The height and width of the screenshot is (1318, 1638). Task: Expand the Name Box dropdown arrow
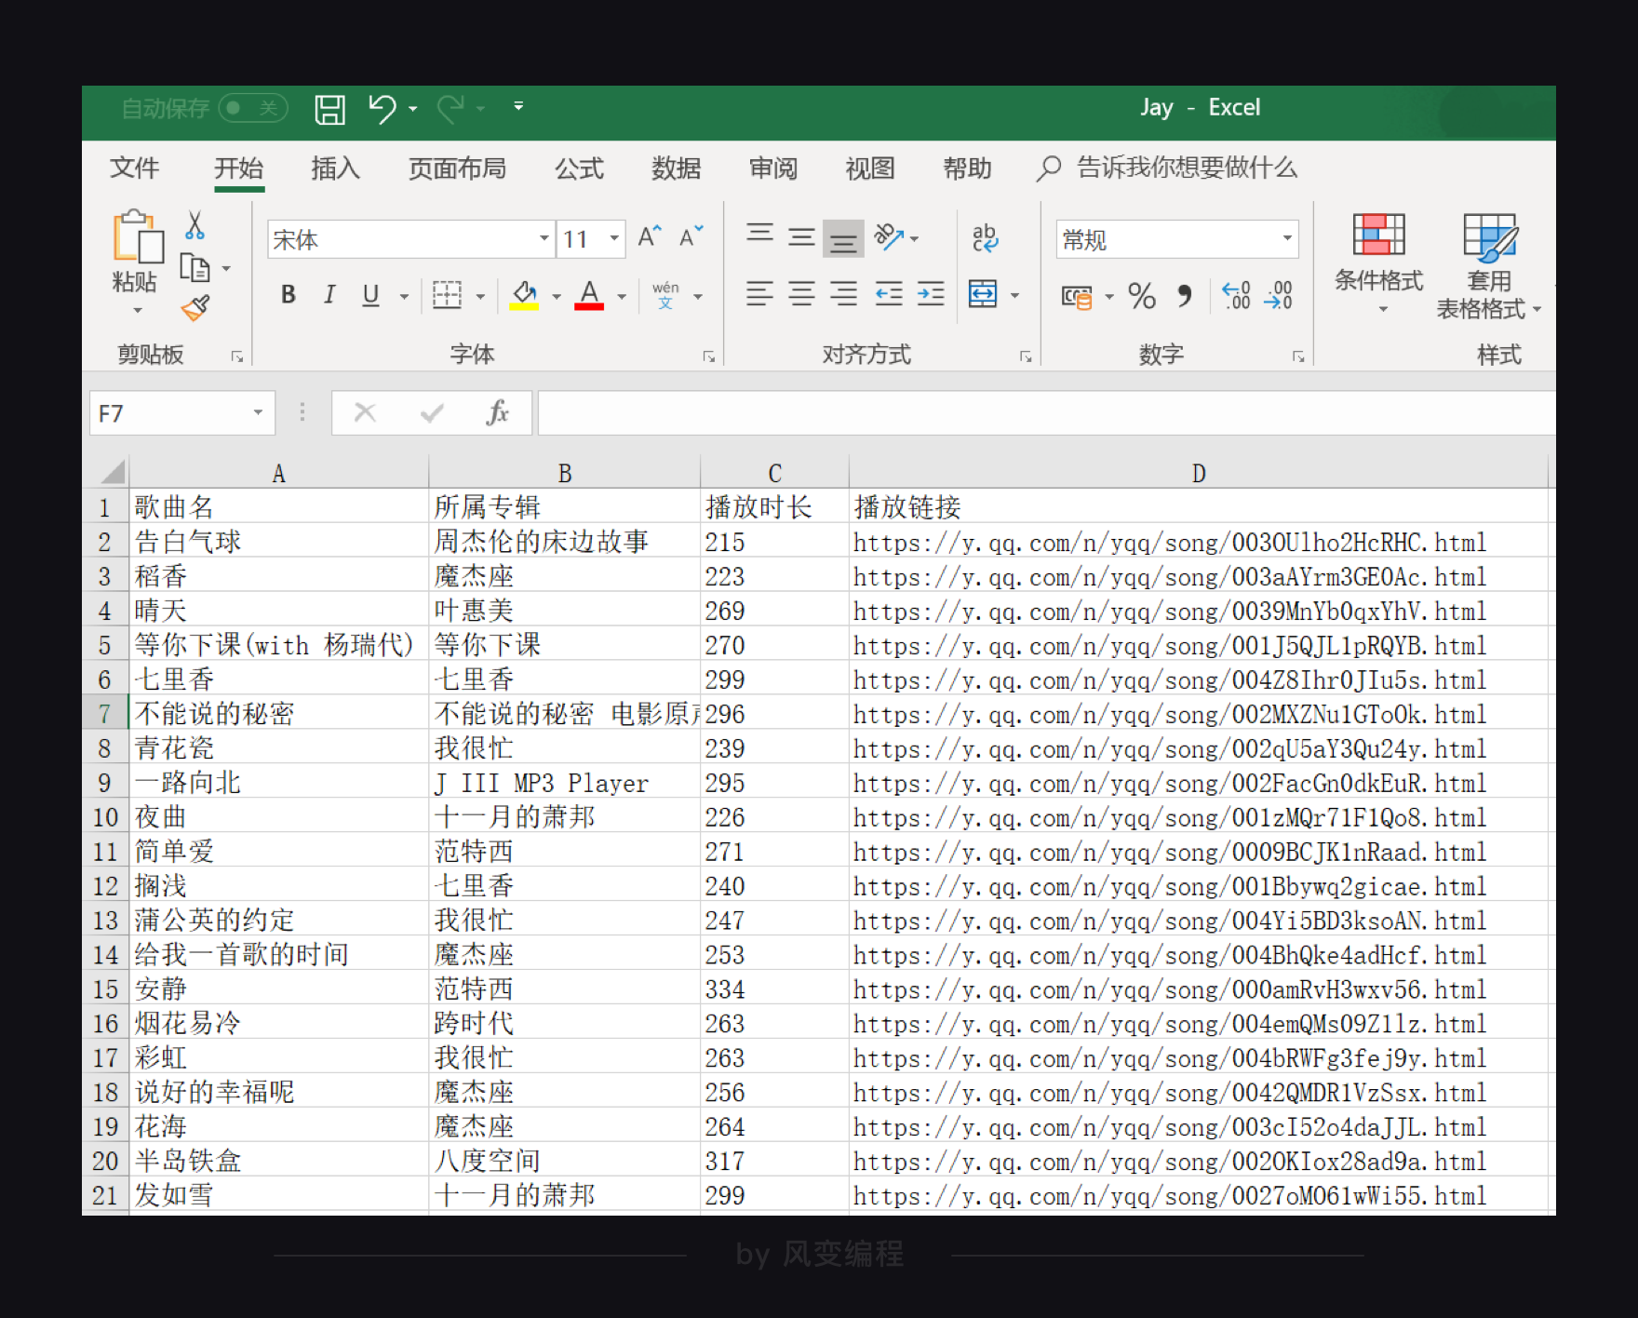pos(258,413)
